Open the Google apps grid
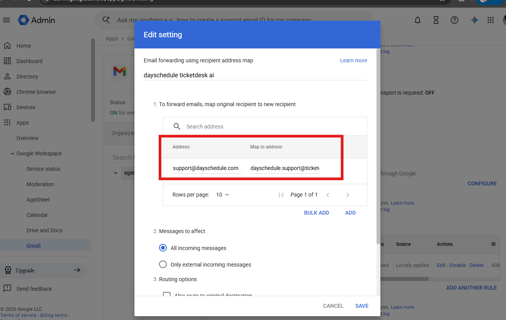 tap(491, 20)
